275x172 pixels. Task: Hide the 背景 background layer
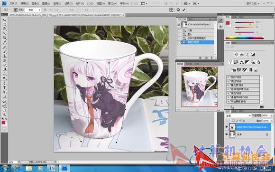coord(227,134)
